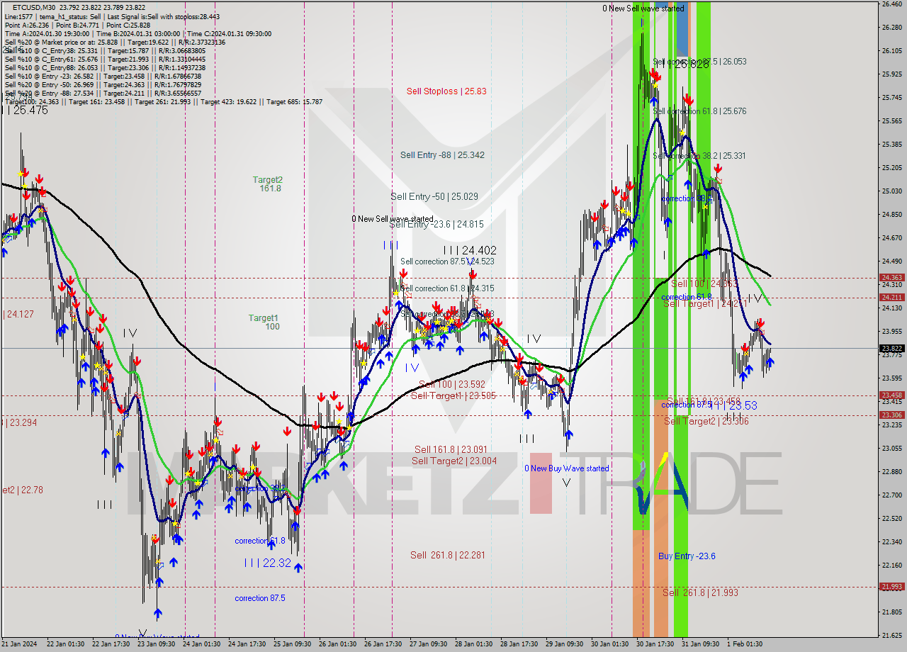Select the '31 Jan 09:30' time label
907x652 pixels.
click(701, 644)
